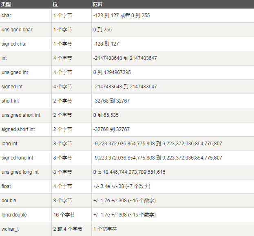254x236 pixels.
Task: Click the 范围 column header
Action: pyautogui.click(x=97, y=4)
